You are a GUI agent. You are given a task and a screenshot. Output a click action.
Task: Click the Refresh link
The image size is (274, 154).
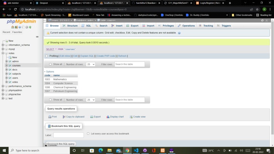[122, 56]
